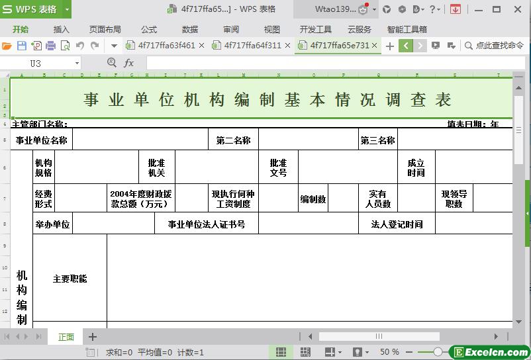This screenshot has width=531, height=360.
Task: Switch to normal view in status bar
Action: coord(281,352)
